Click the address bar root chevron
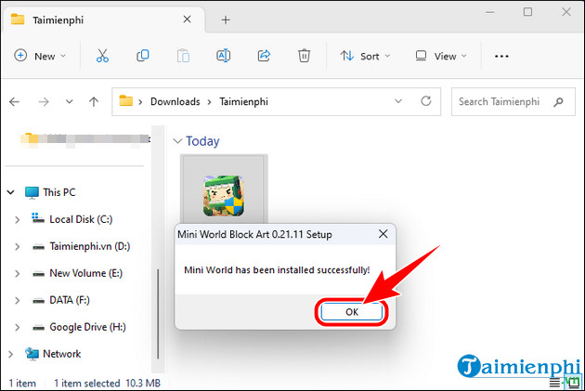The height and width of the screenshot is (391, 585). point(140,102)
